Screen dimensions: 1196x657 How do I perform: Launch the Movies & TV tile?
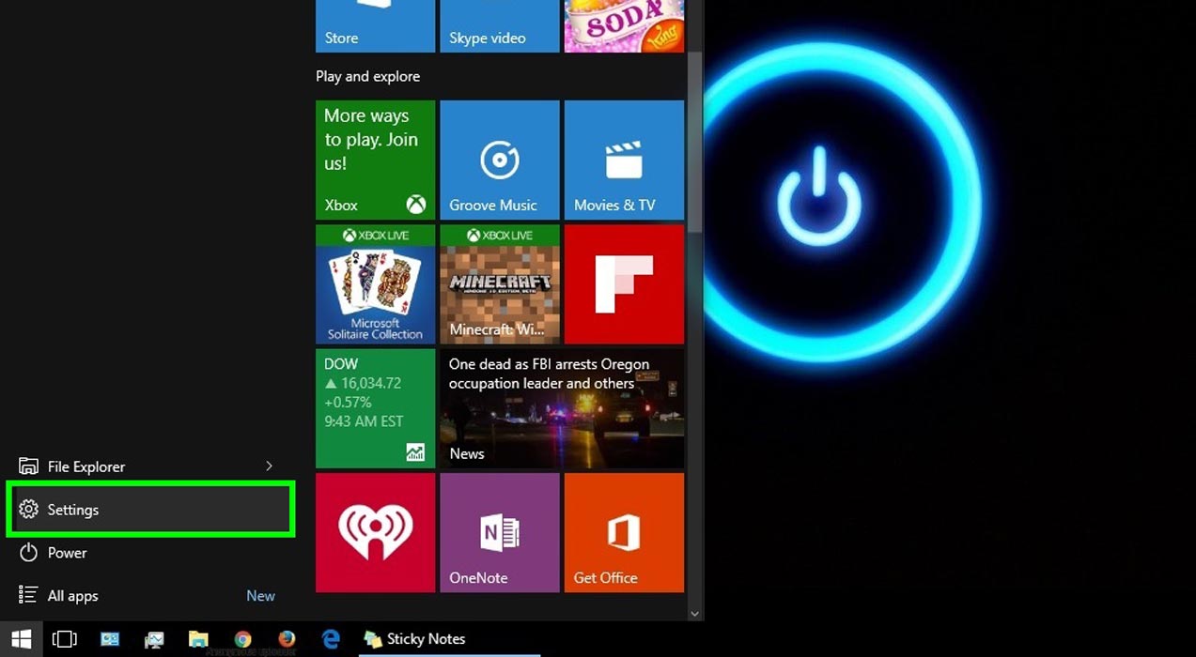point(624,160)
